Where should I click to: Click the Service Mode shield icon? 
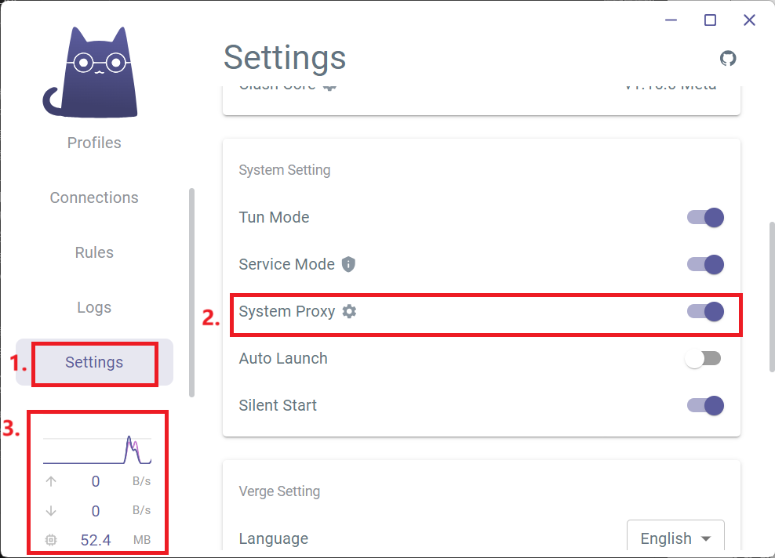coord(348,264)
